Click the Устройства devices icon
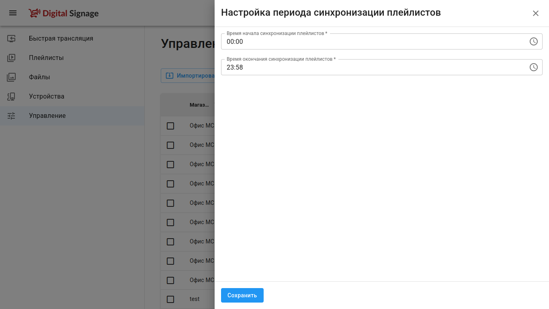This screenshot has height=309, width=549. point(11,97)
